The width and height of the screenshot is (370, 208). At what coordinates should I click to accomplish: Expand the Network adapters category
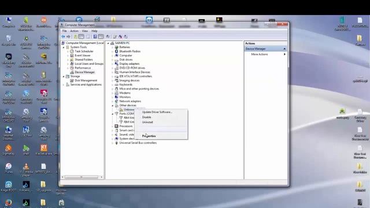pyautogui.click(x=113, y=101)
